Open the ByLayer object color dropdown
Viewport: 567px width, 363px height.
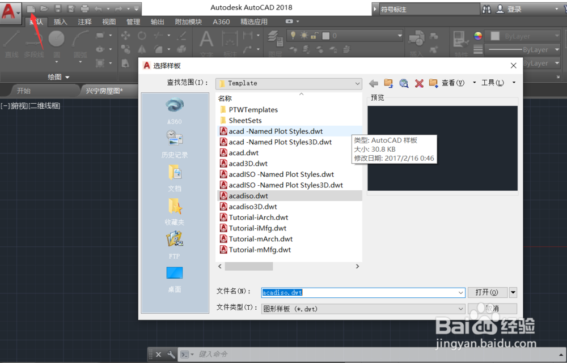click(557, 36)
